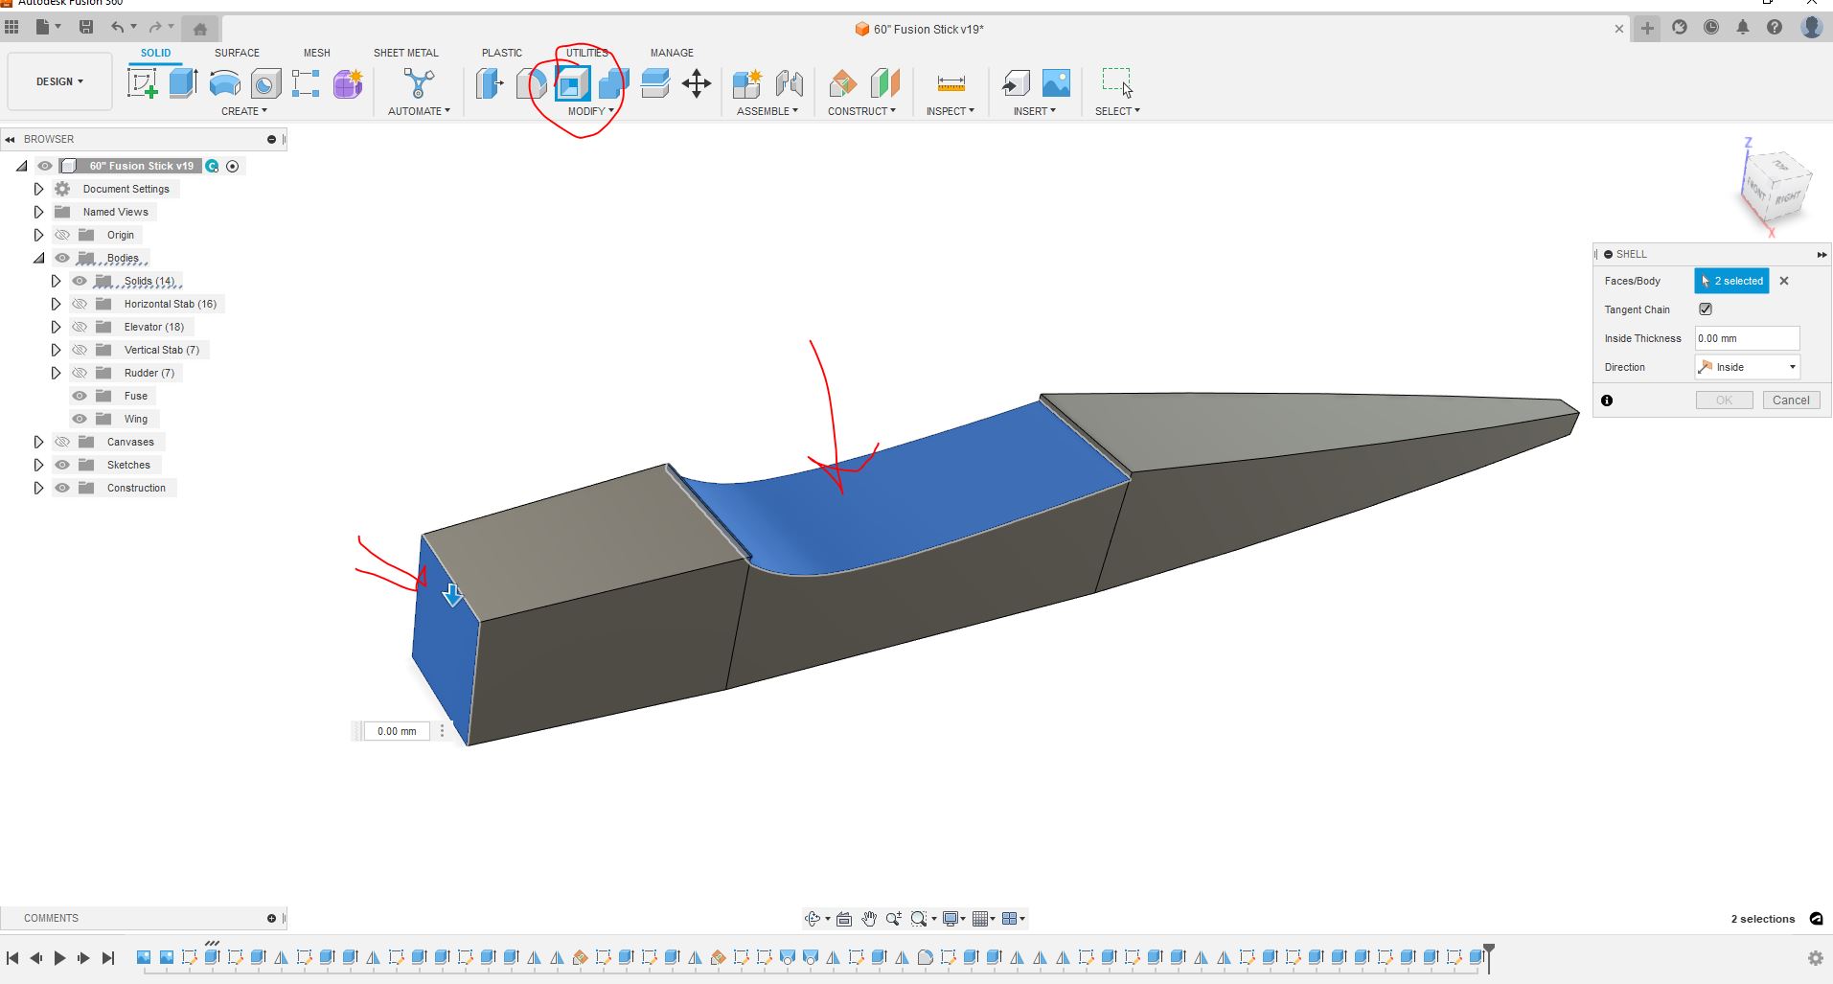Cancel the Shell dialog

[1790, 400]
